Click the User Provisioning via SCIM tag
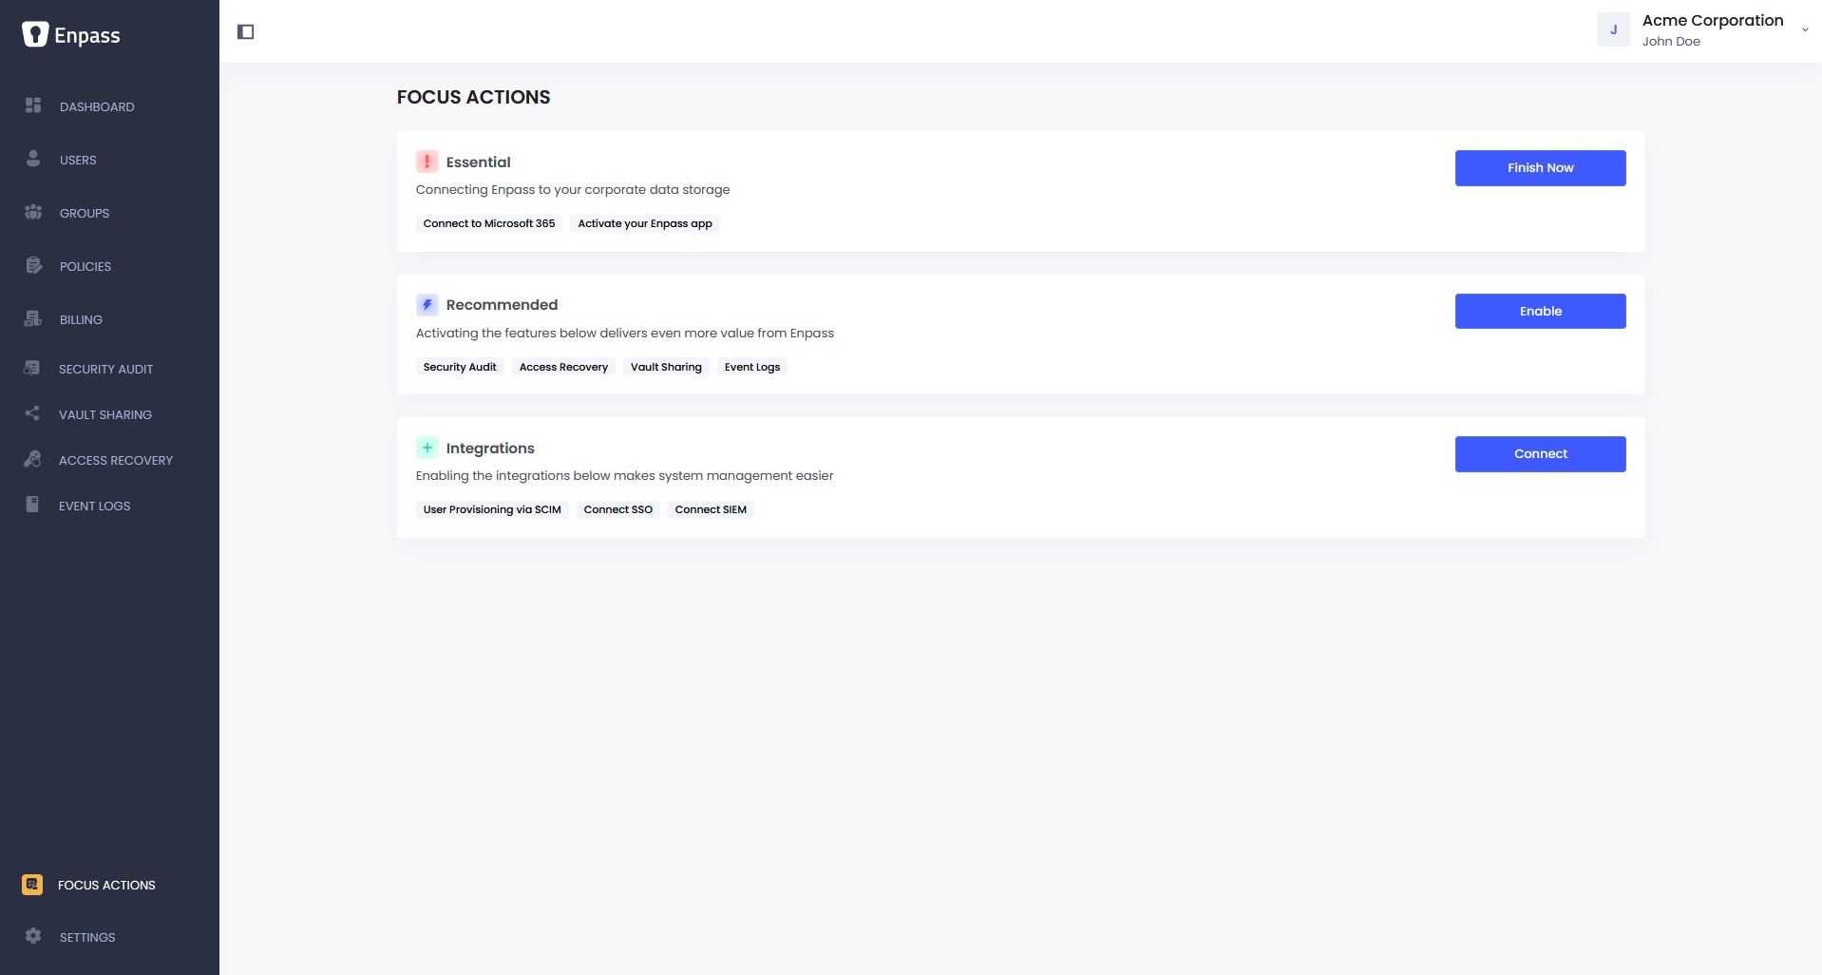Viewport: 1822px width, 975px height. [492, 510]
